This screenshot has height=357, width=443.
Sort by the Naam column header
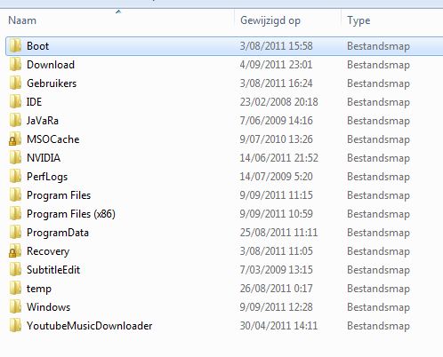point(118,20)
